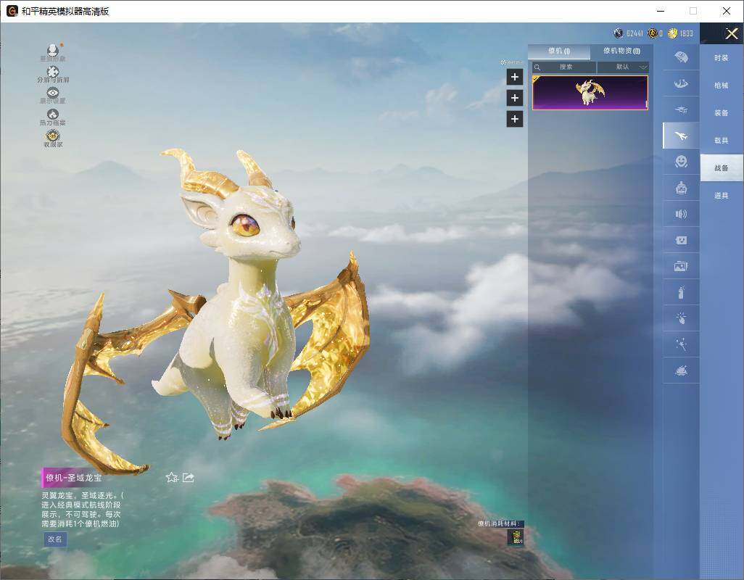Viewport: 744px width, 580px height.
Task: Select the photo gallery category icon
Action: 682,266
